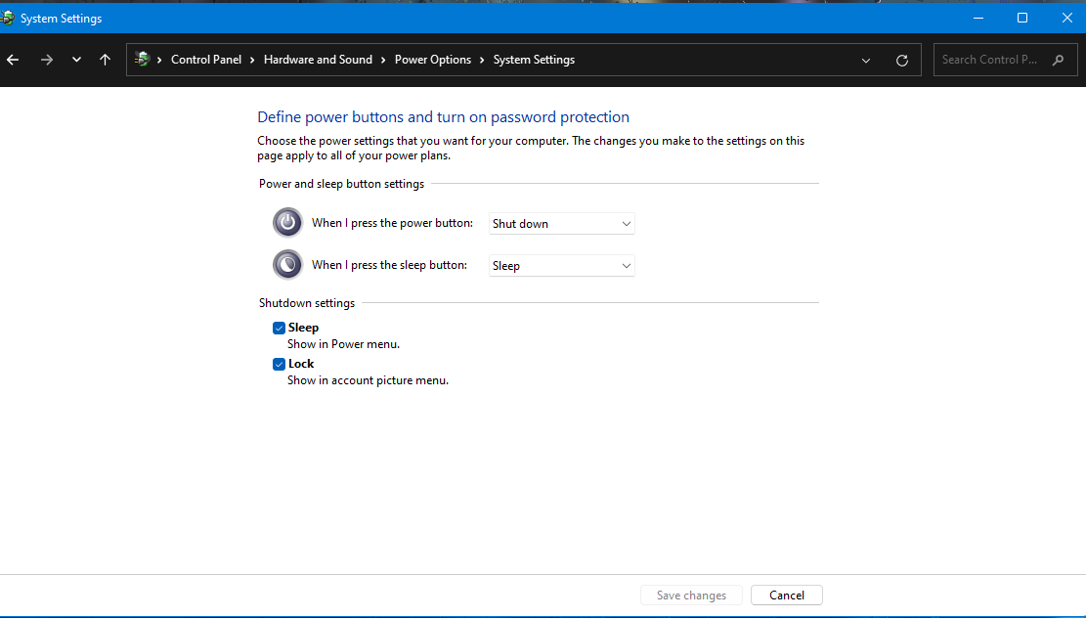Click 'Show in Power menu.' text
1086x618 pixels.
click(343, 344)
